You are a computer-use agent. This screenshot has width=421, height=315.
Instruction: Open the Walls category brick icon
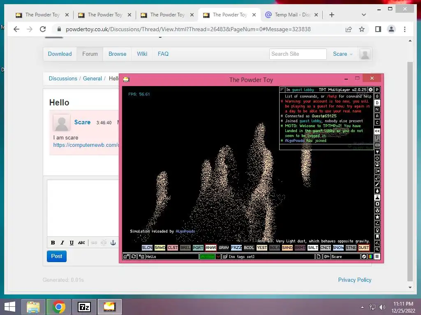pyautogui.click(x=377, y=145)
